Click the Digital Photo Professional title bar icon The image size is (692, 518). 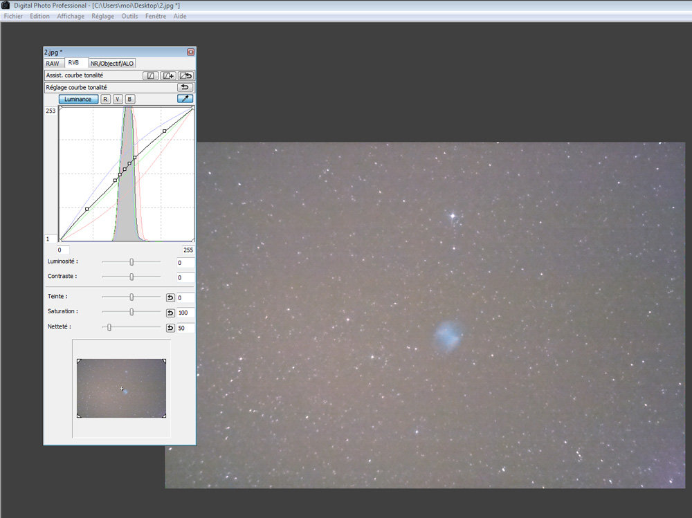(6, 6)
